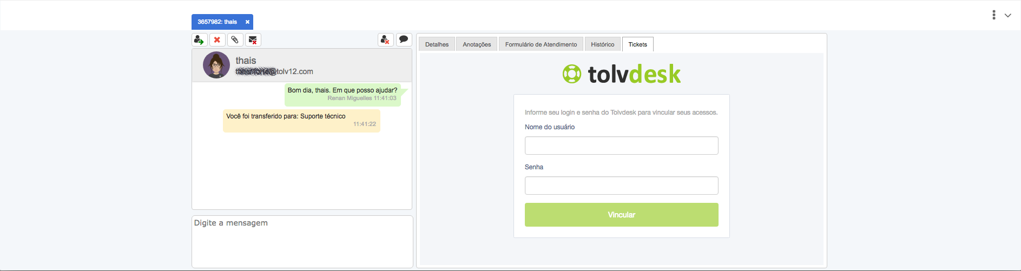Click the 'Senha' label
1021x271 pixels.
[534, 167]
